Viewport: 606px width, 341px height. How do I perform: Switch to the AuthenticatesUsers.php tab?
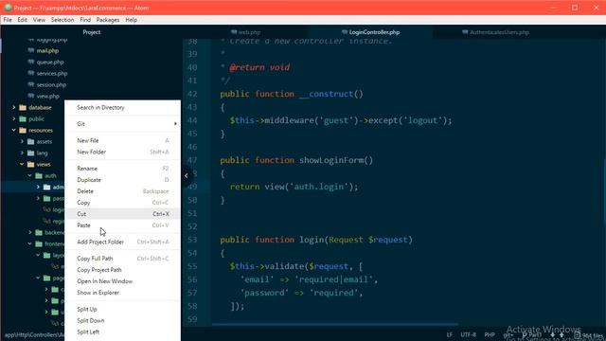496,32
